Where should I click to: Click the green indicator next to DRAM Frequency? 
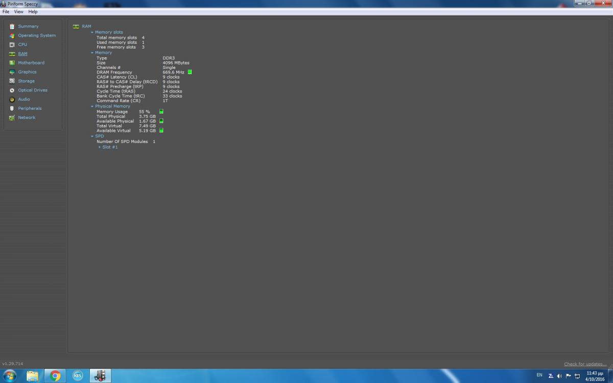click(x=190, y=73)
